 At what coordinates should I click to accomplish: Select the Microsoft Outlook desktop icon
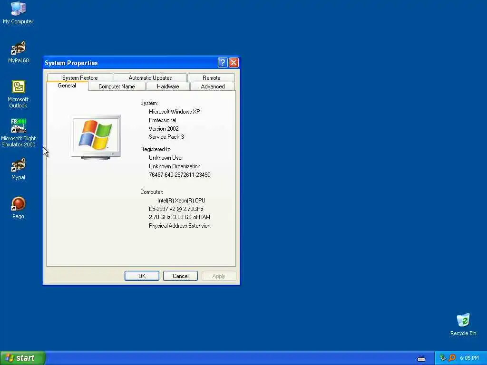point(18,94)
